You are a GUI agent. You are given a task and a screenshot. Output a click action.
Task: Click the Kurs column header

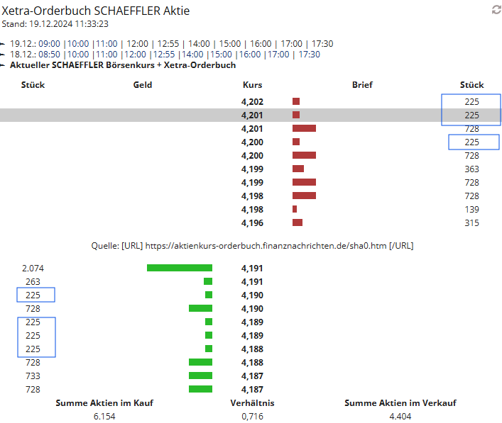point(252,85)
